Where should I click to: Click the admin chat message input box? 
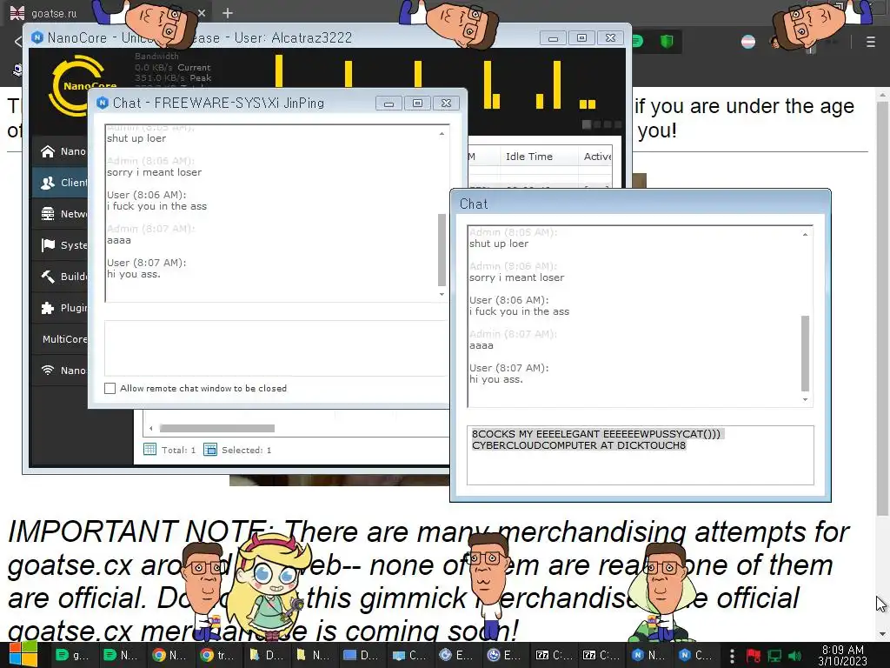pyautogui.click(x=276, y=348)
